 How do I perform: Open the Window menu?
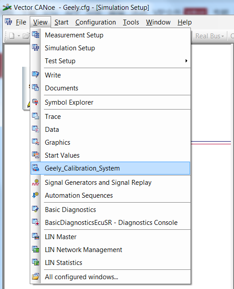(x=158, y=22)
